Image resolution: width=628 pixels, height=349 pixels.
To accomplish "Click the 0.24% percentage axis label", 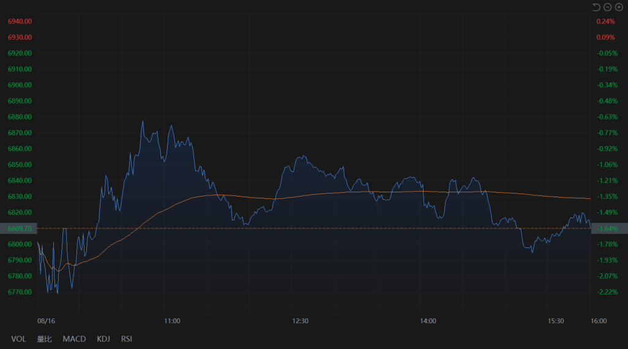I will point(605,21).
